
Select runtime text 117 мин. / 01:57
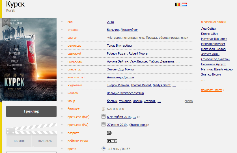tap(119, 149)
